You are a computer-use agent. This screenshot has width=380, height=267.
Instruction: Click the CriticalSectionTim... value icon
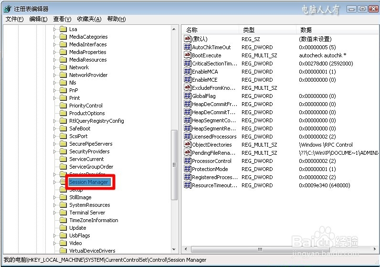click(188, 64)
